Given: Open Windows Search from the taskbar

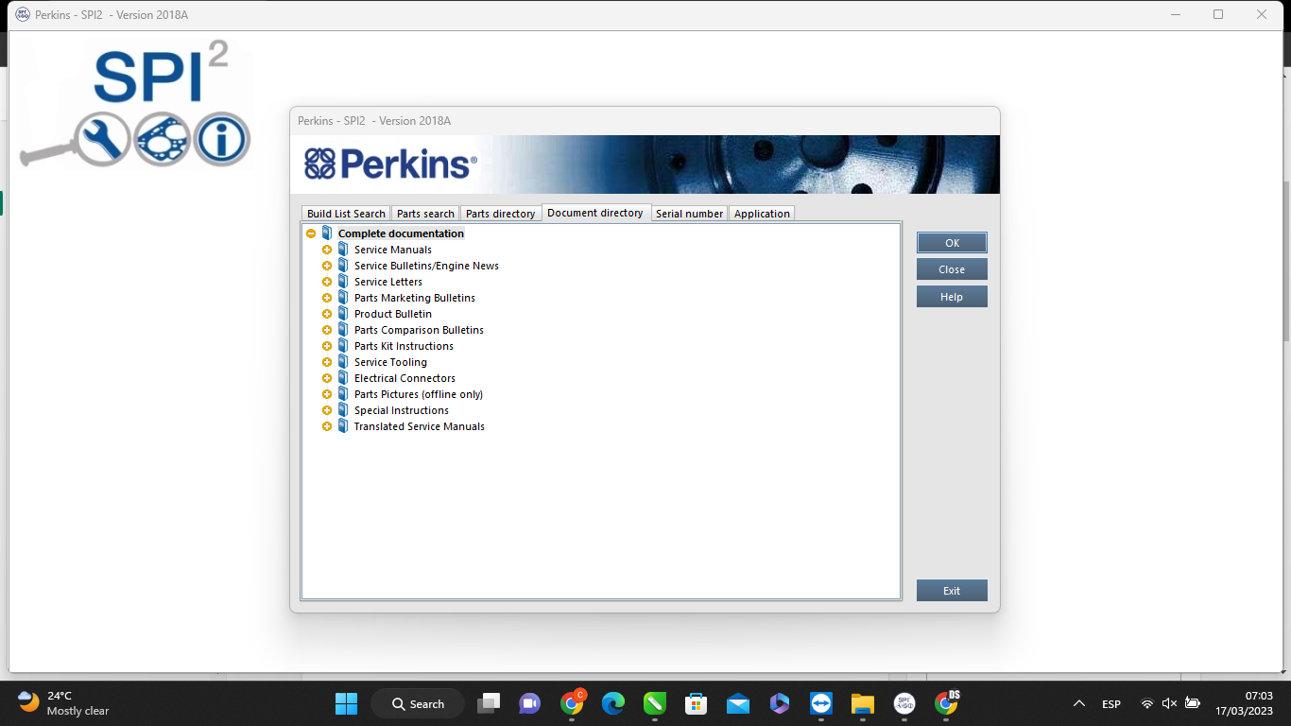Looking at the screenshot, I should 417,703.
